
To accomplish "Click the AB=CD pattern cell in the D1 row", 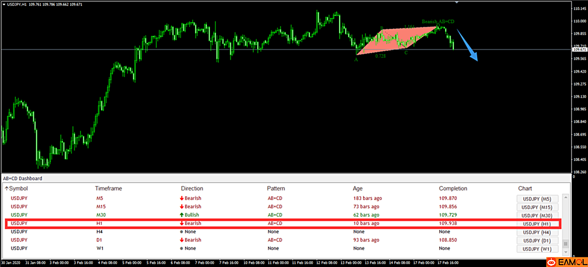I will pos(275,240).
